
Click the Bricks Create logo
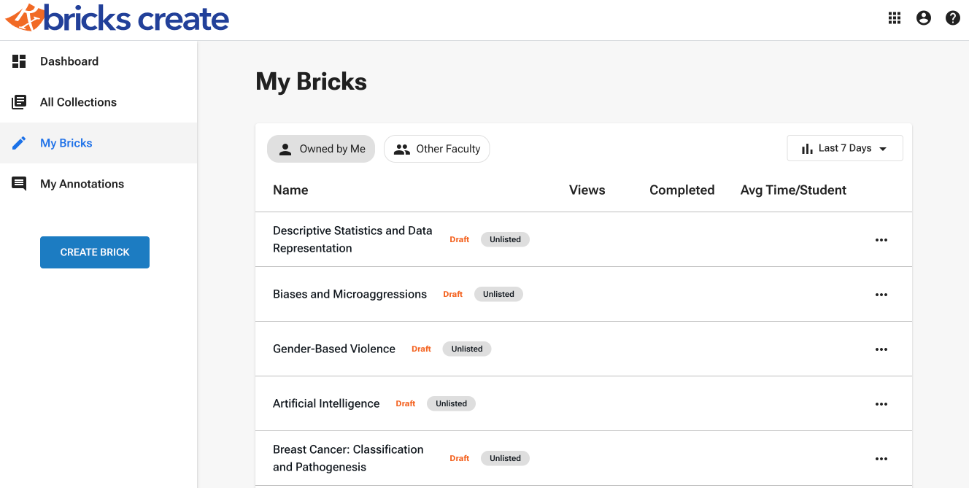pos(117,19)
